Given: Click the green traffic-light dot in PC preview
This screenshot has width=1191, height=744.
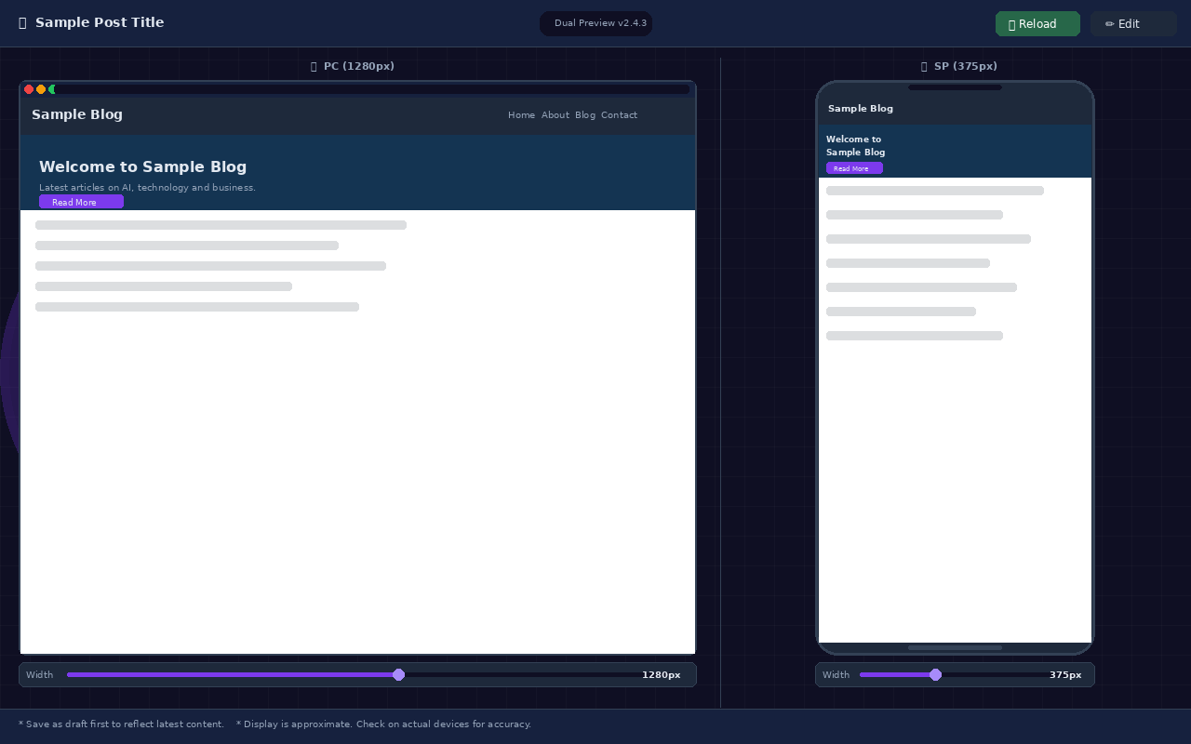Looking at the screenshot, I should click(53, 89).
